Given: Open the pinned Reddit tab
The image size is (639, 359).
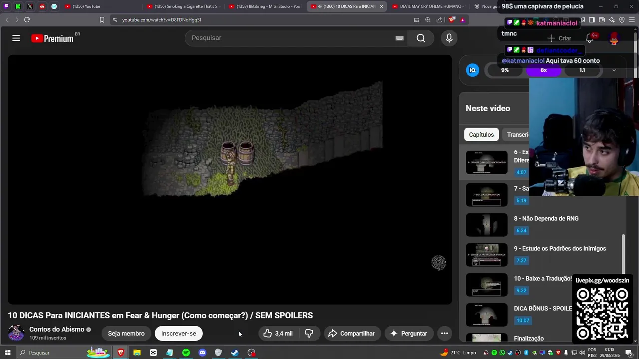Looking at the screenshot, I should pyautogui.click(x=42, y=6).
